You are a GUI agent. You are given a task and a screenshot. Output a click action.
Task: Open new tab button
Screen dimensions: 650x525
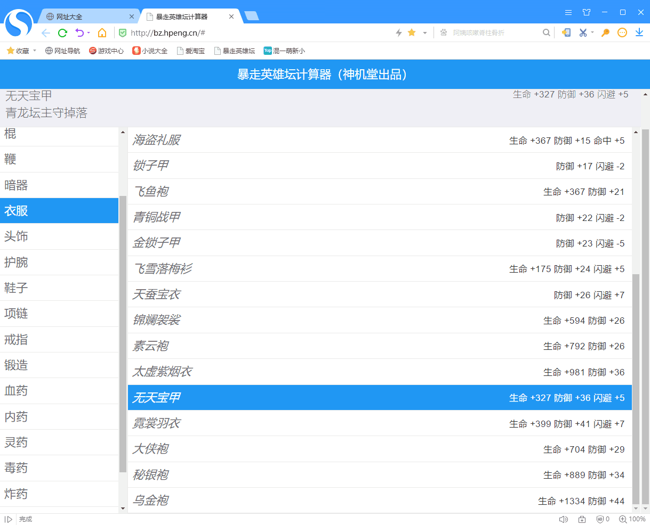click(251, 16)
